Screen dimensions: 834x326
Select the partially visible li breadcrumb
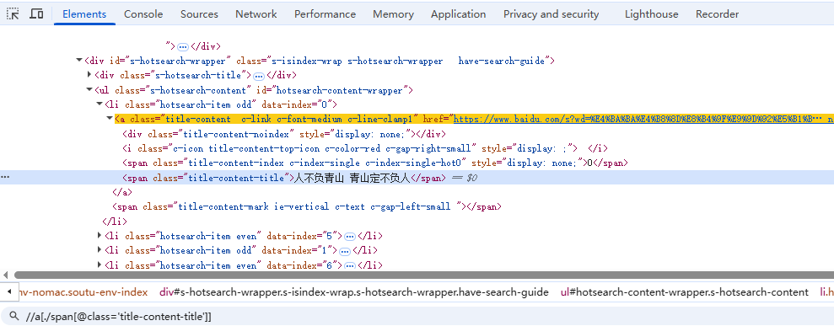(826, 292)
